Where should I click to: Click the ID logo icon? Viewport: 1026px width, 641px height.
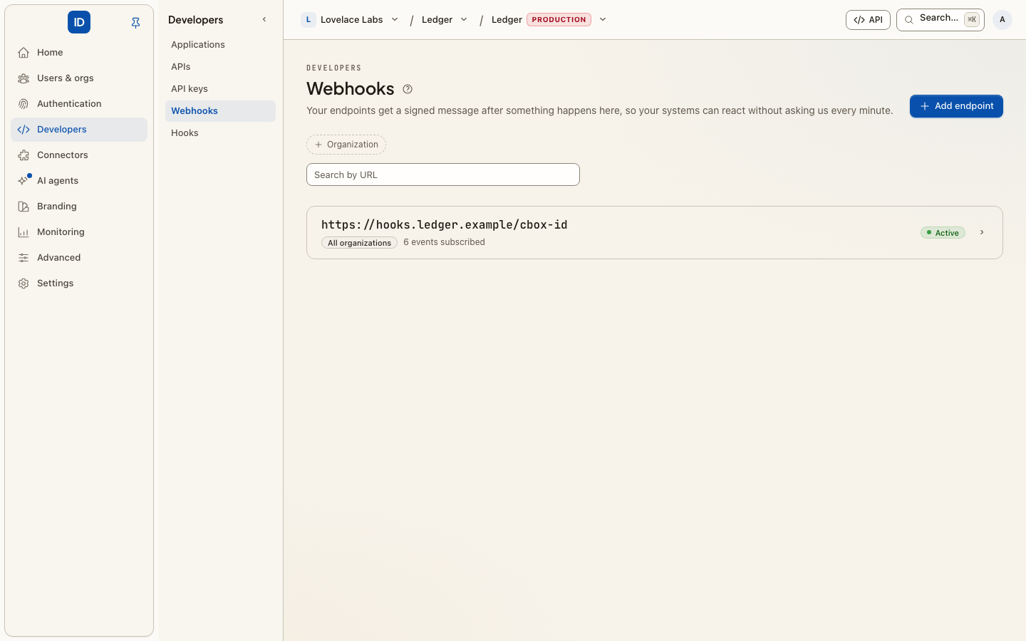tap(79, 22)
